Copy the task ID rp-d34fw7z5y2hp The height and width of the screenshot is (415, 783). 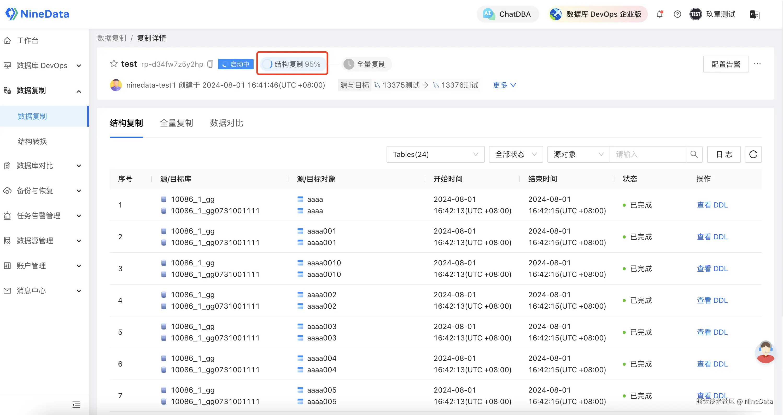[210, 64]
